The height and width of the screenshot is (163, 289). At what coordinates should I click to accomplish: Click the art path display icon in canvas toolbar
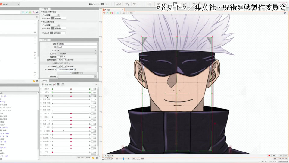[107, 13]
